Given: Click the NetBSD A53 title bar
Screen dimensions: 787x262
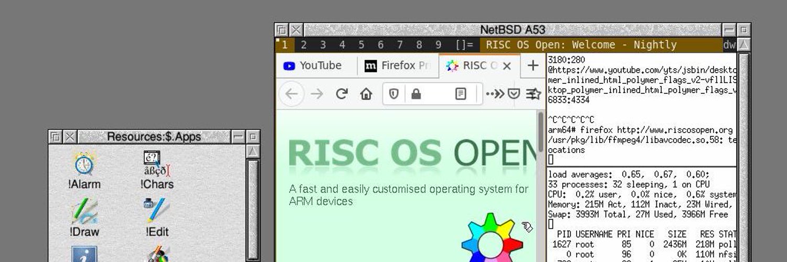Looking at the screenshot, I should 513,30.
